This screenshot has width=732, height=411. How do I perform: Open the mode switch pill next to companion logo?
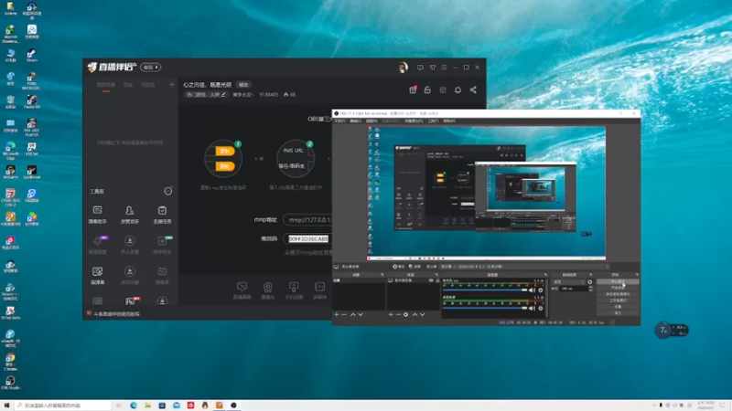pos(151,67)
